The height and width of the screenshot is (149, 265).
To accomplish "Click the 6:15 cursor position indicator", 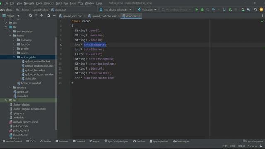I will (x=225, y=146).
